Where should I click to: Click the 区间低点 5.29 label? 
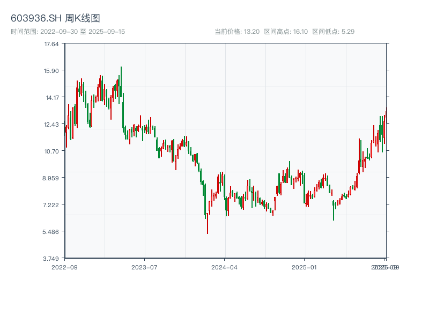tap(333, 32)
